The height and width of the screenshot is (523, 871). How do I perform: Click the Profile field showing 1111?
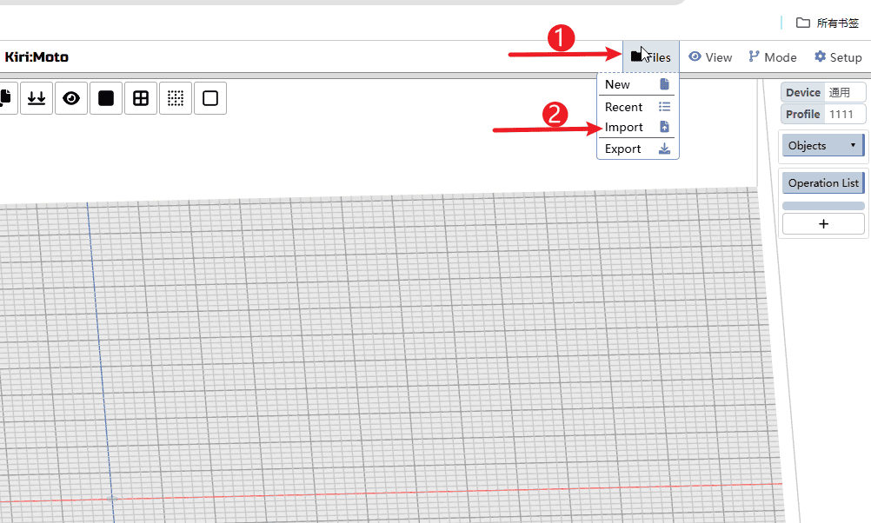tap(845, 114)
